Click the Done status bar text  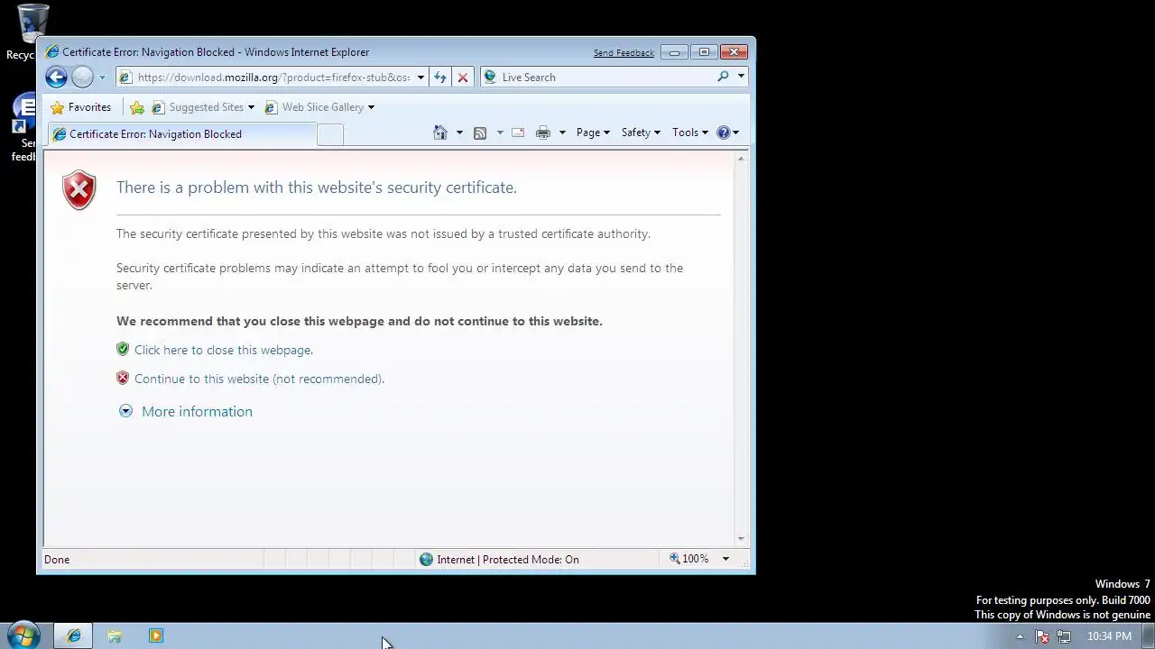[57, 560]
